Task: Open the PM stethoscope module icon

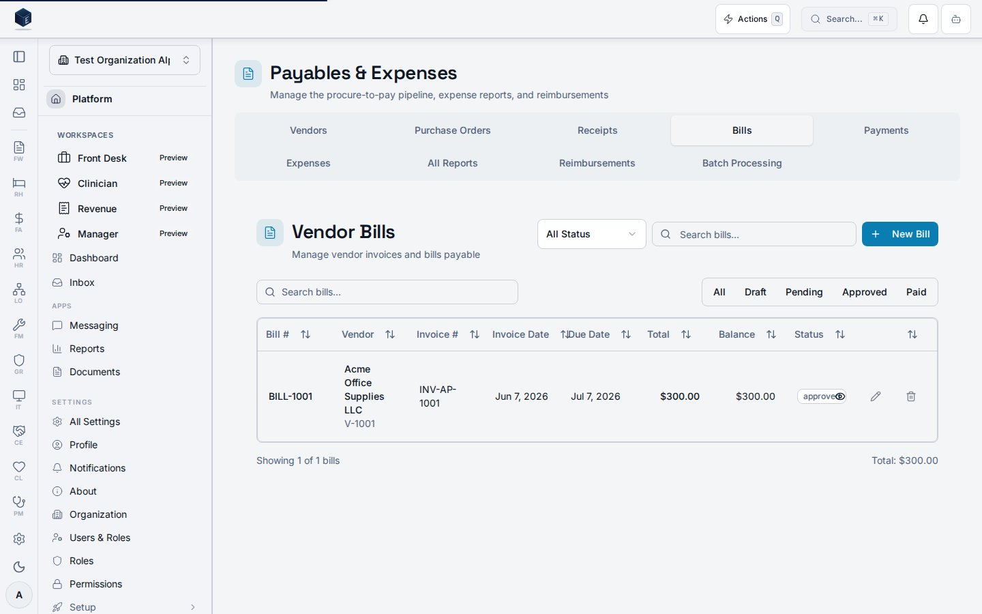Action: [19, 506]
